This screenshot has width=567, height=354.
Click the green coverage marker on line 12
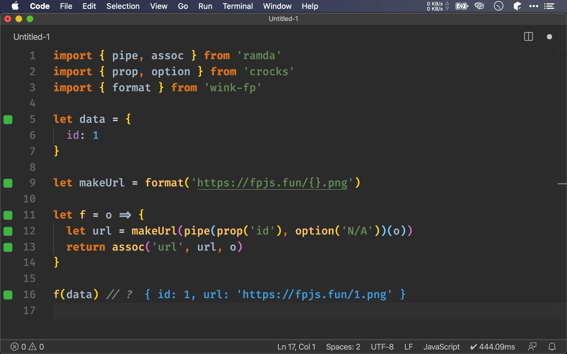(8, 231)
